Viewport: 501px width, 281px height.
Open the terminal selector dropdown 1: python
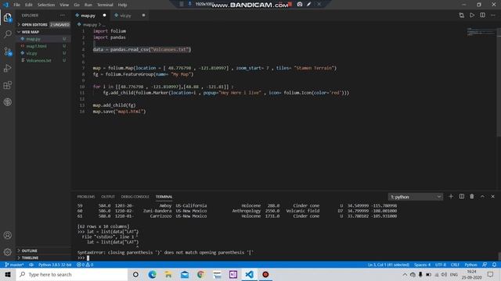416,197
